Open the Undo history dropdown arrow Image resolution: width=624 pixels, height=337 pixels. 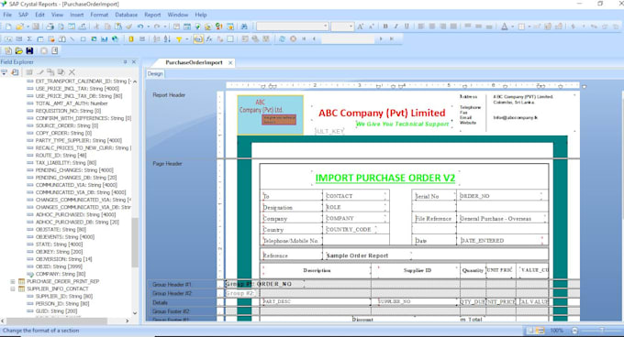148,27
